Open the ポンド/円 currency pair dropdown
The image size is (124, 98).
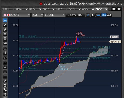pyautogui.click(x=17, y=15)
